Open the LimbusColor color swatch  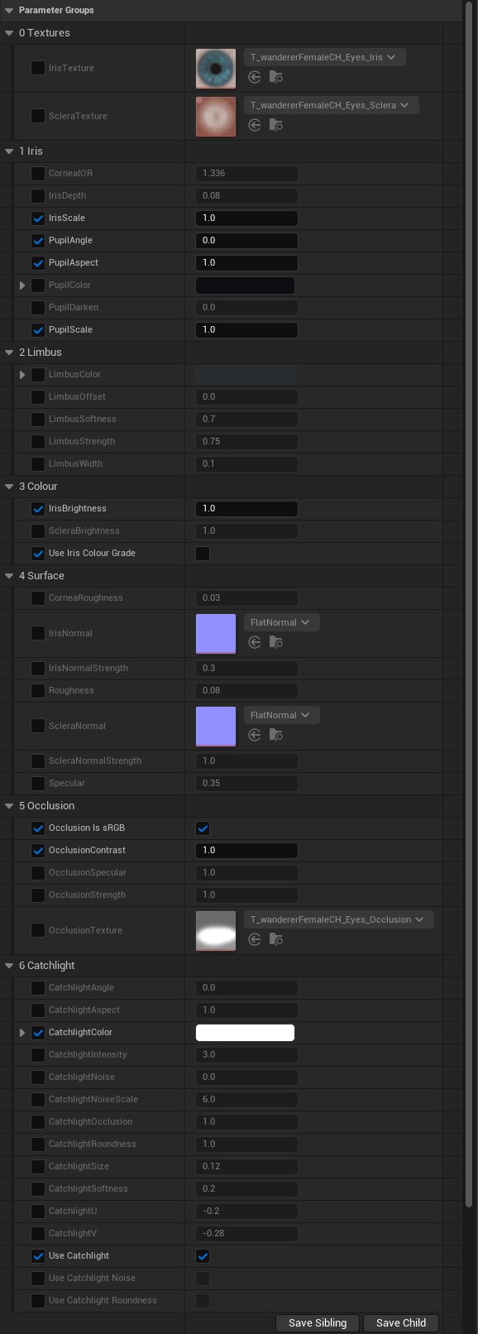(x=245, y=375)
